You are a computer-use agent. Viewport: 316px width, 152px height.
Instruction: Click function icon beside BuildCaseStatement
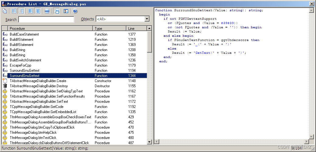click(5, 34)
